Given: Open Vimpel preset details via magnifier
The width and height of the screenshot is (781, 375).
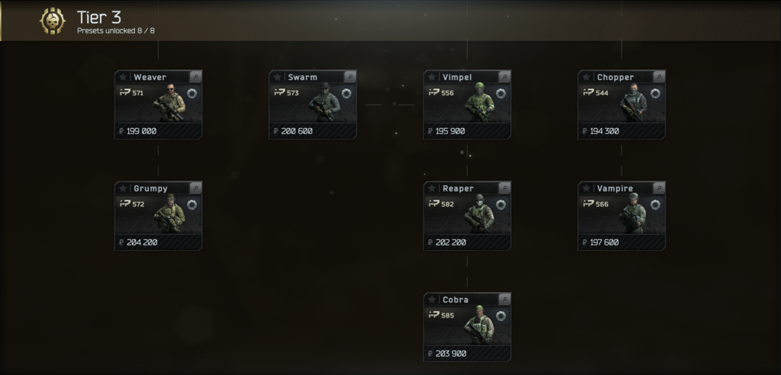Looking at the screenshot, I should pyautogui.click(x=505, y=77).
